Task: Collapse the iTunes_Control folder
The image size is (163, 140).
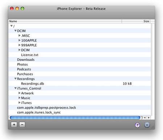Action: [x=16, y=88]
